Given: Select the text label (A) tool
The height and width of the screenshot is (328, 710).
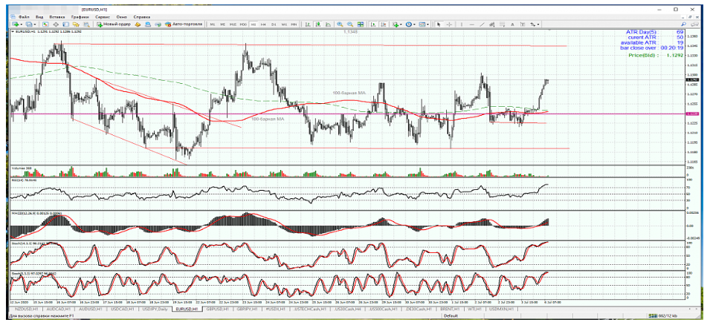Looking at the screenshot, I should (x=513, y=24).
